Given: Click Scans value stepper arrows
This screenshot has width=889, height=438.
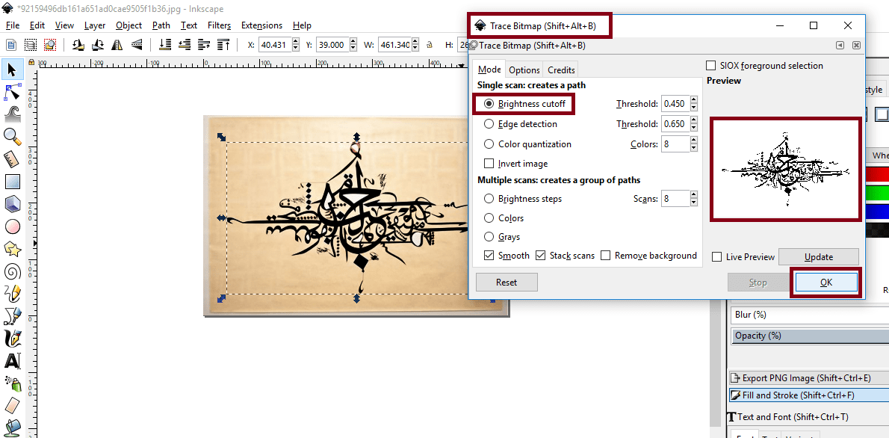Looking at the screenshot, I should pos(693,199).
